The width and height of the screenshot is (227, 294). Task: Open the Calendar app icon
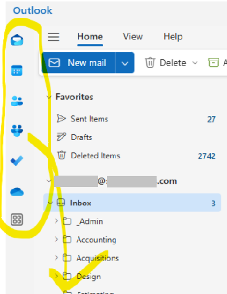pos(17,71)
